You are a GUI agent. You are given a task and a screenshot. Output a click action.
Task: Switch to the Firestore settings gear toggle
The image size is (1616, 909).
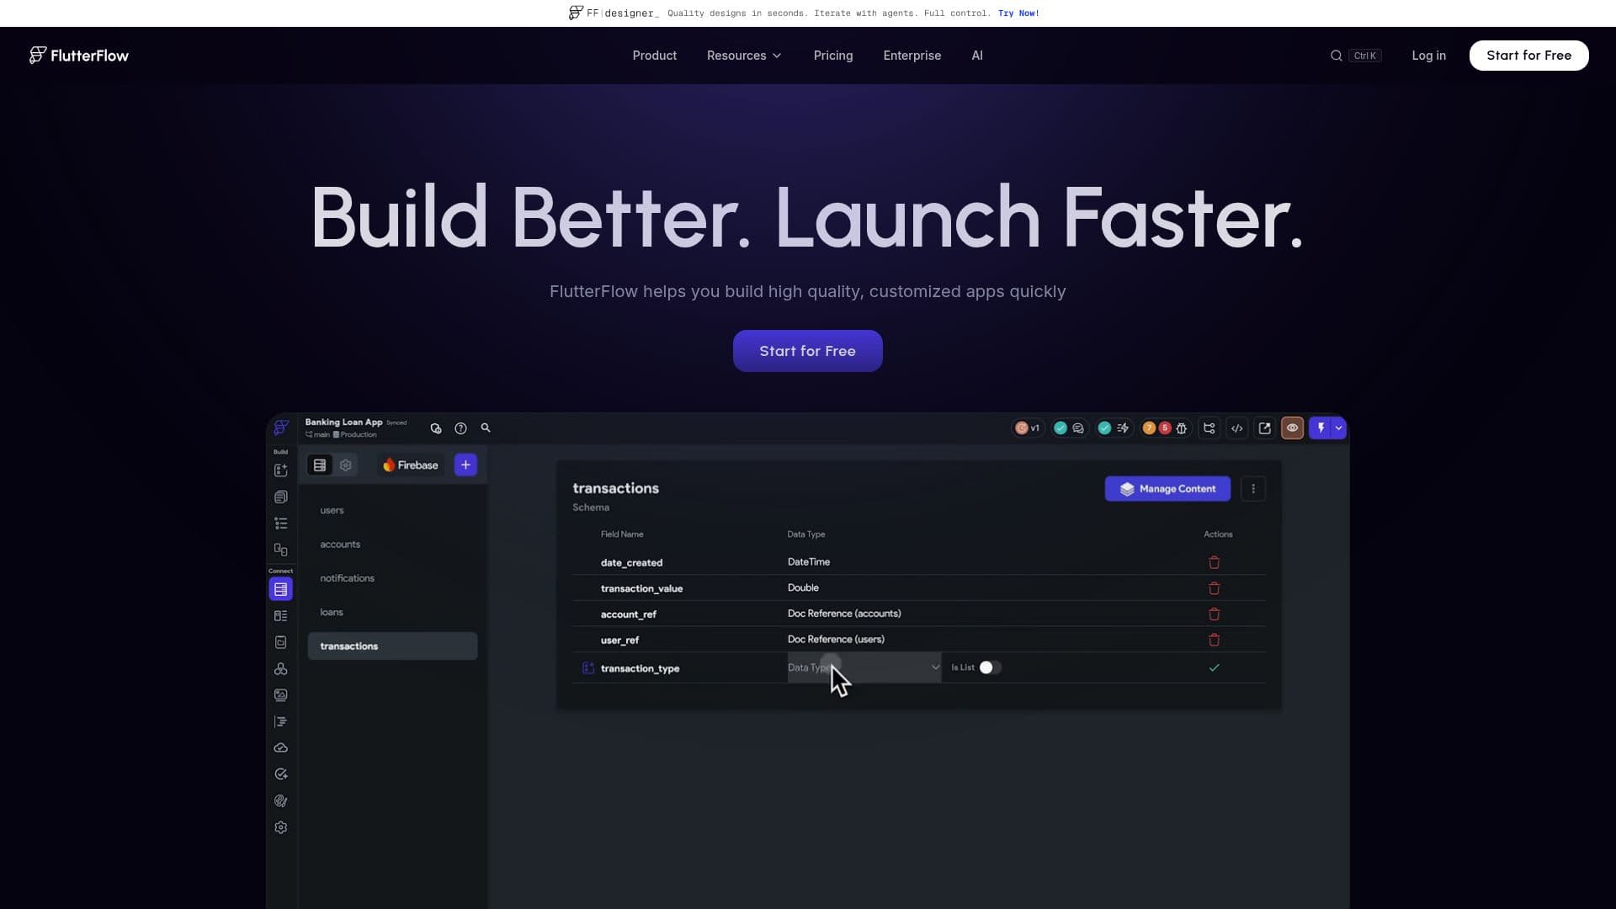pyautogui.click(x=346, y=465)
